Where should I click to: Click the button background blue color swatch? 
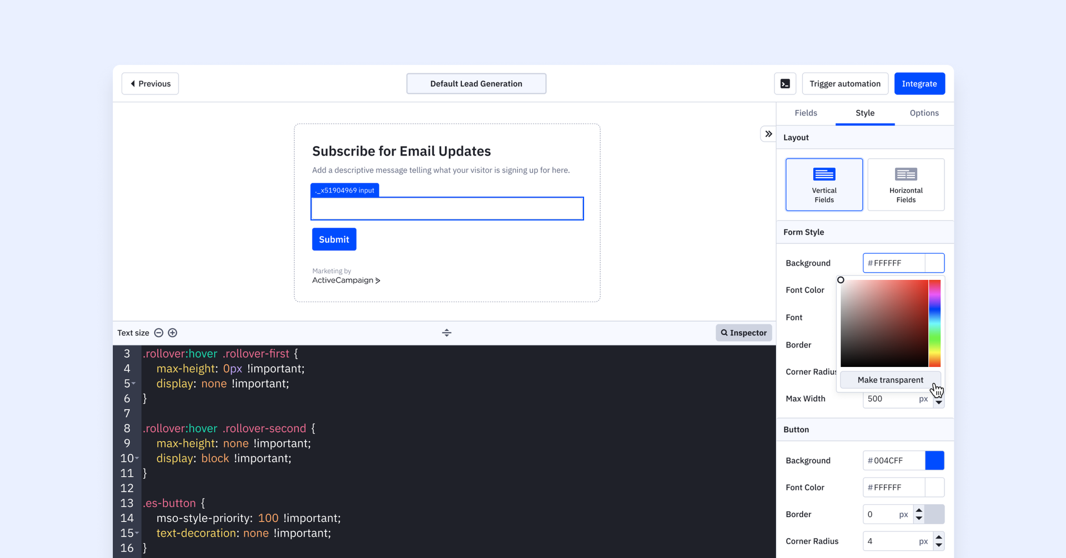pyautogui.click(x=934, y=460)
